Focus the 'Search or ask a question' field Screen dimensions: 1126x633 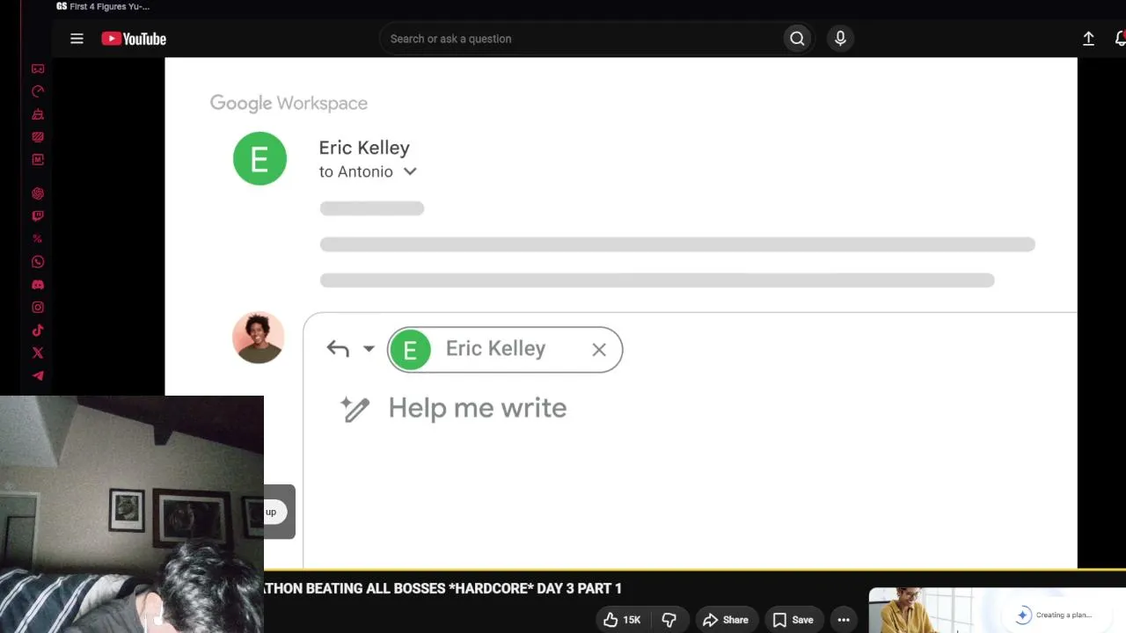(581, 39)
